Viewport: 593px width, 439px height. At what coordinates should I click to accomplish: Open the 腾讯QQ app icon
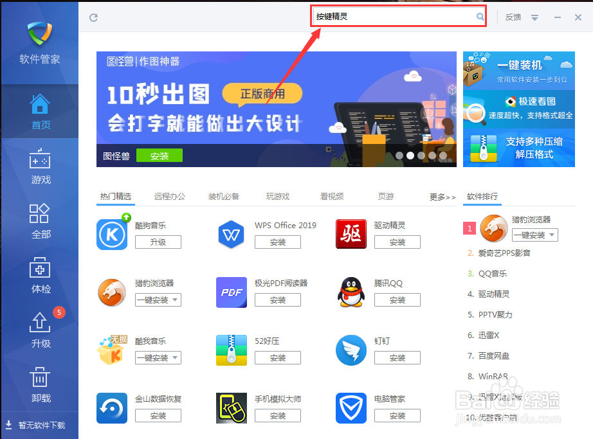click(351, 292)
